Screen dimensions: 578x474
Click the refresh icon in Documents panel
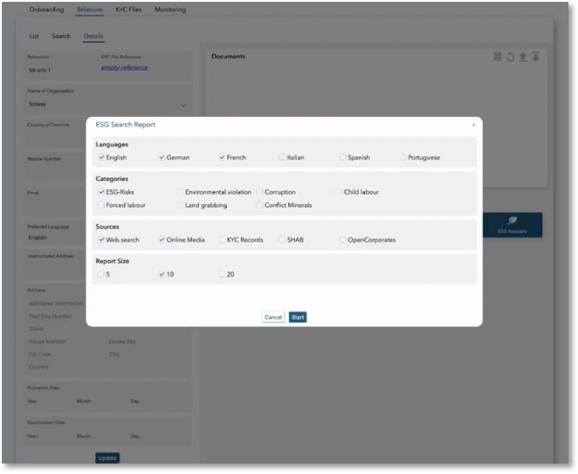510,57
